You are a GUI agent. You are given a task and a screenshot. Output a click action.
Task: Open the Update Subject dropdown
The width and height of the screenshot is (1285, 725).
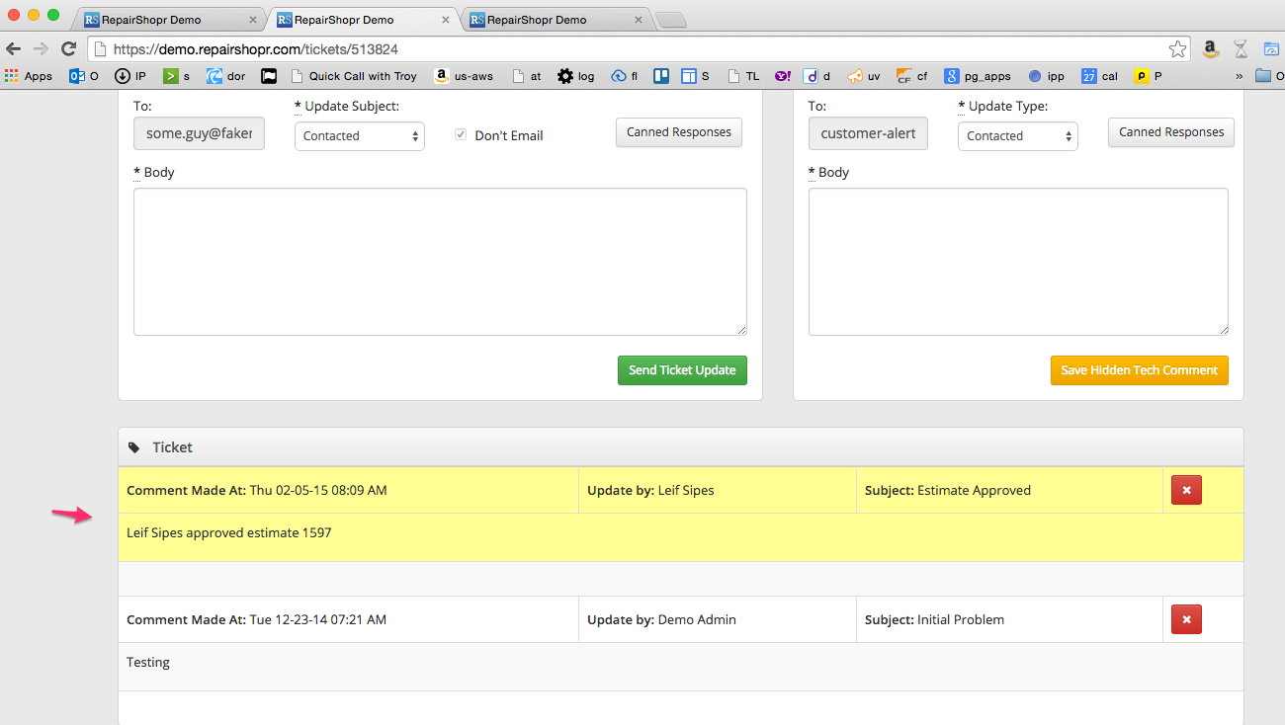pos(360,136)
